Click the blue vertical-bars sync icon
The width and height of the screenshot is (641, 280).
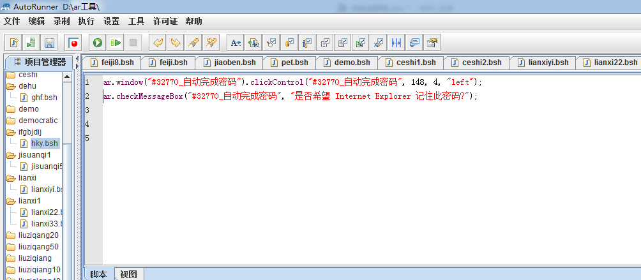click(396, 42)
